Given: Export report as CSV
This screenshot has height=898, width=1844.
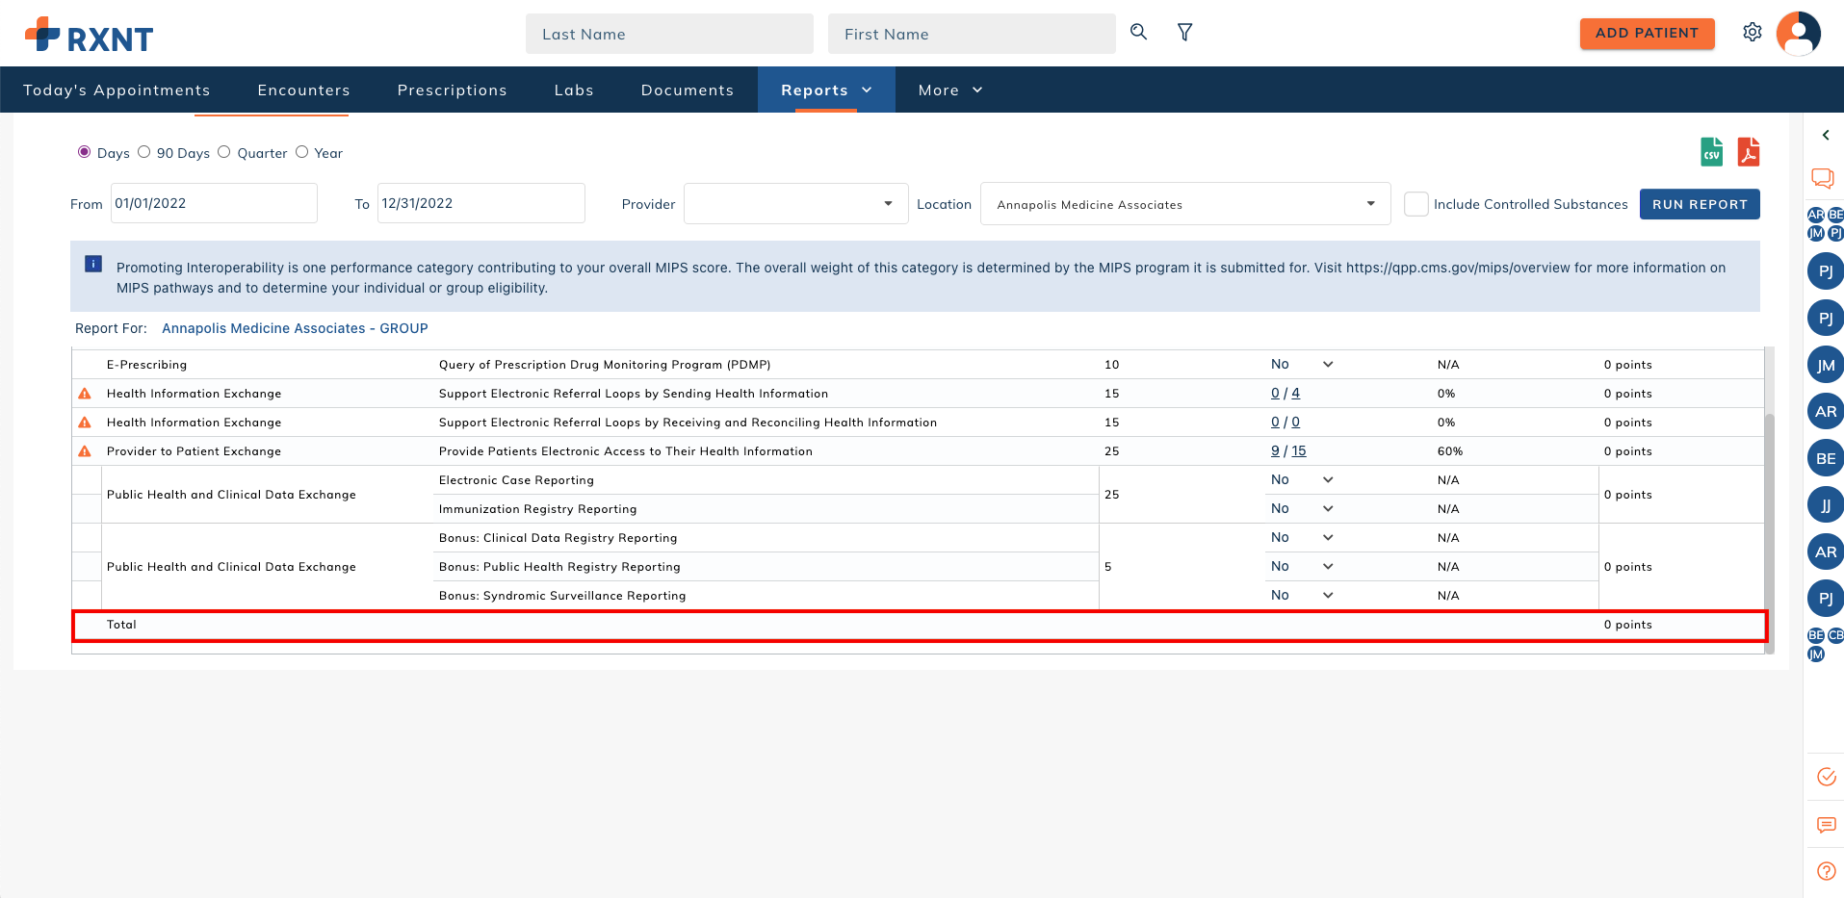Looking at the screenshot, I should point(1712,152).
